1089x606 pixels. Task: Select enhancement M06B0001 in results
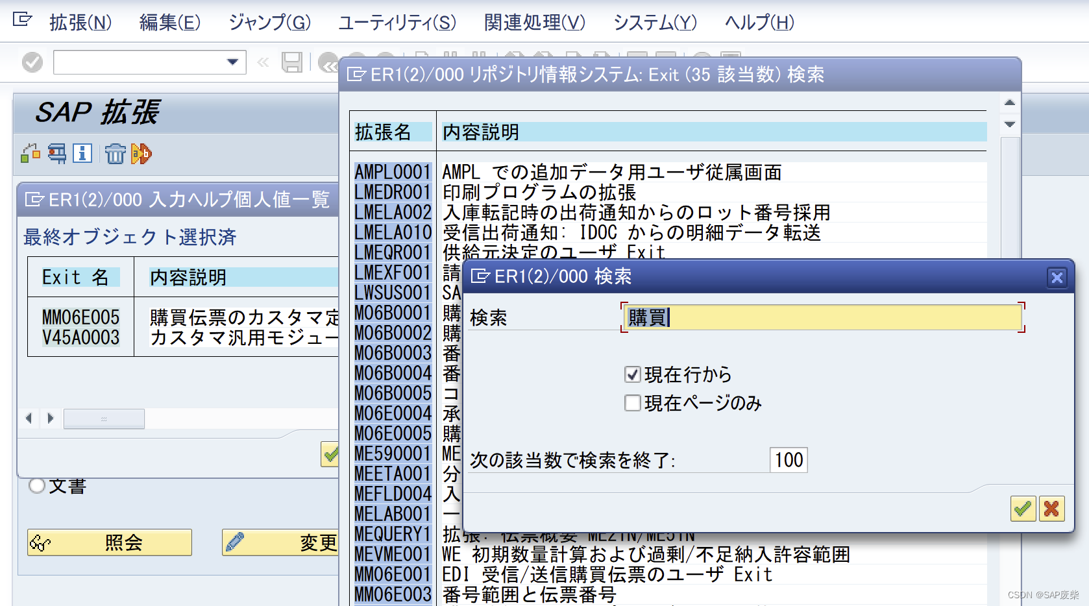click(393, 313)
